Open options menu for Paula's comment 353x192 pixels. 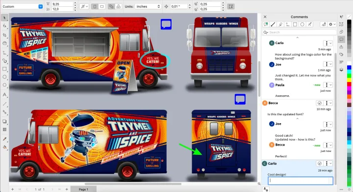click(x=328, y=85)
